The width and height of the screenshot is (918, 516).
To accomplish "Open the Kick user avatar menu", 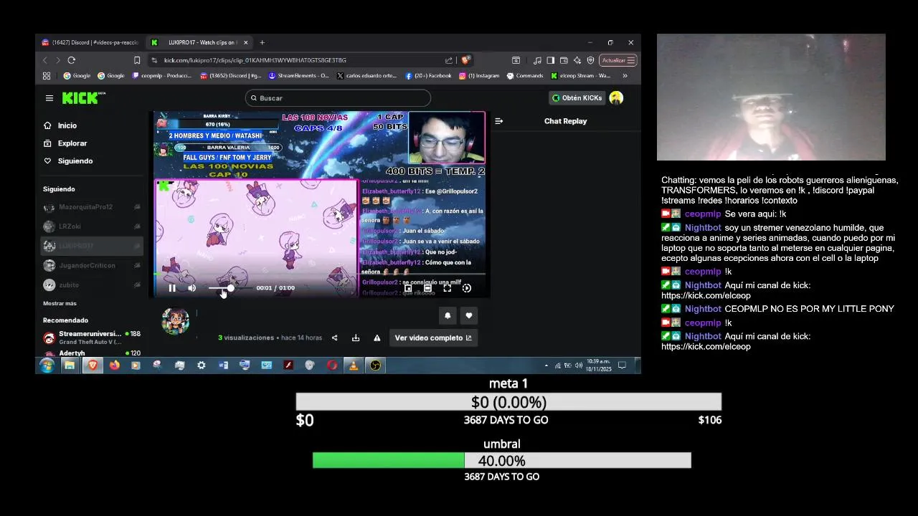I will coord(616,98).
